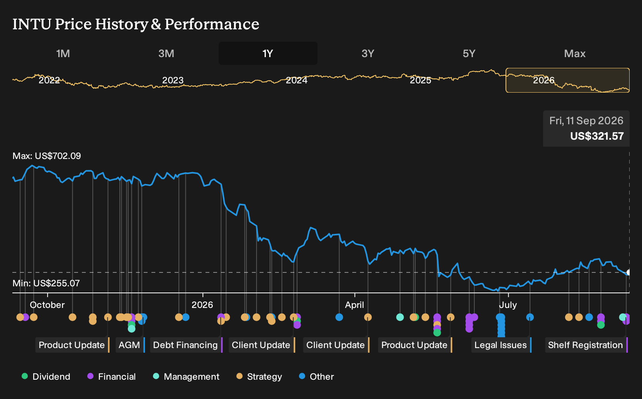Toggle the Other legend filter
Image resolution: width=642 pixels, height=399 pixels.
pos(316,377)
